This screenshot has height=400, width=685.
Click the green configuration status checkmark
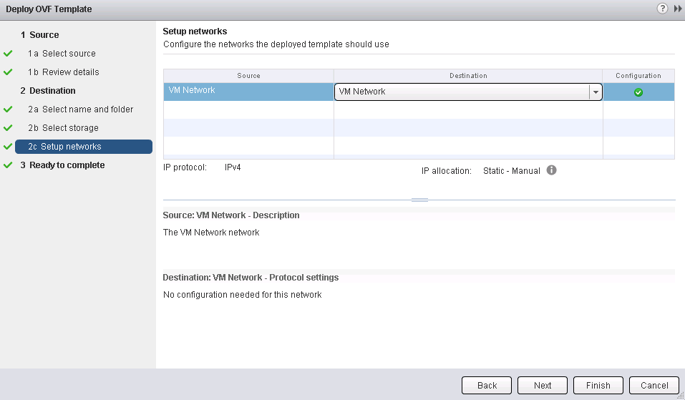(638, 92)
